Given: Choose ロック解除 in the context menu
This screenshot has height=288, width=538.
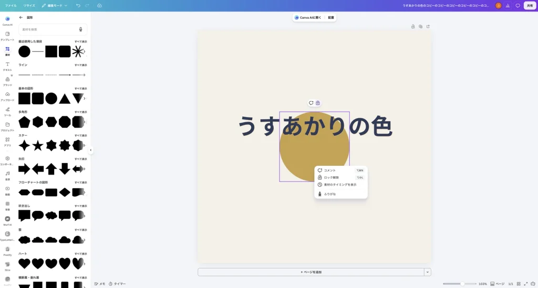Looking at the screenshot, I should 340,177.
